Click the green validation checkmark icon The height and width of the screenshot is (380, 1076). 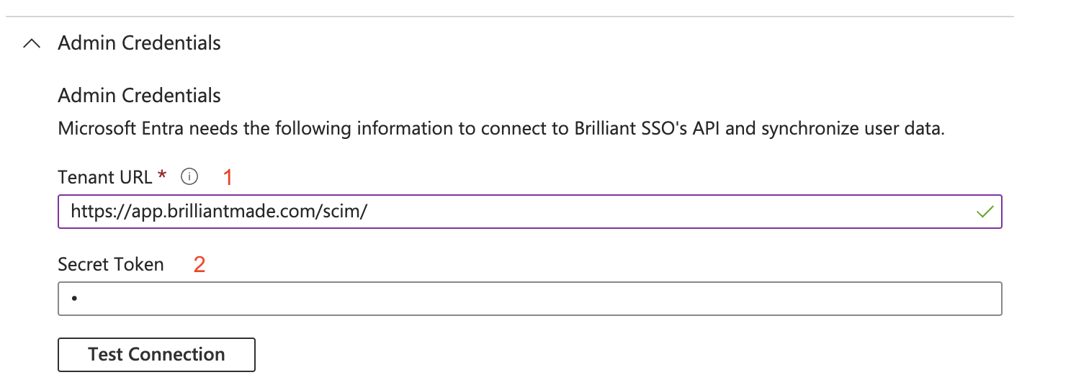pos(984,212)
